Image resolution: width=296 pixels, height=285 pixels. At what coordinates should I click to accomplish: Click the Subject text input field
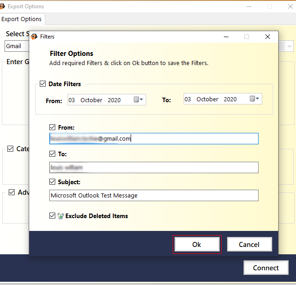153,195
